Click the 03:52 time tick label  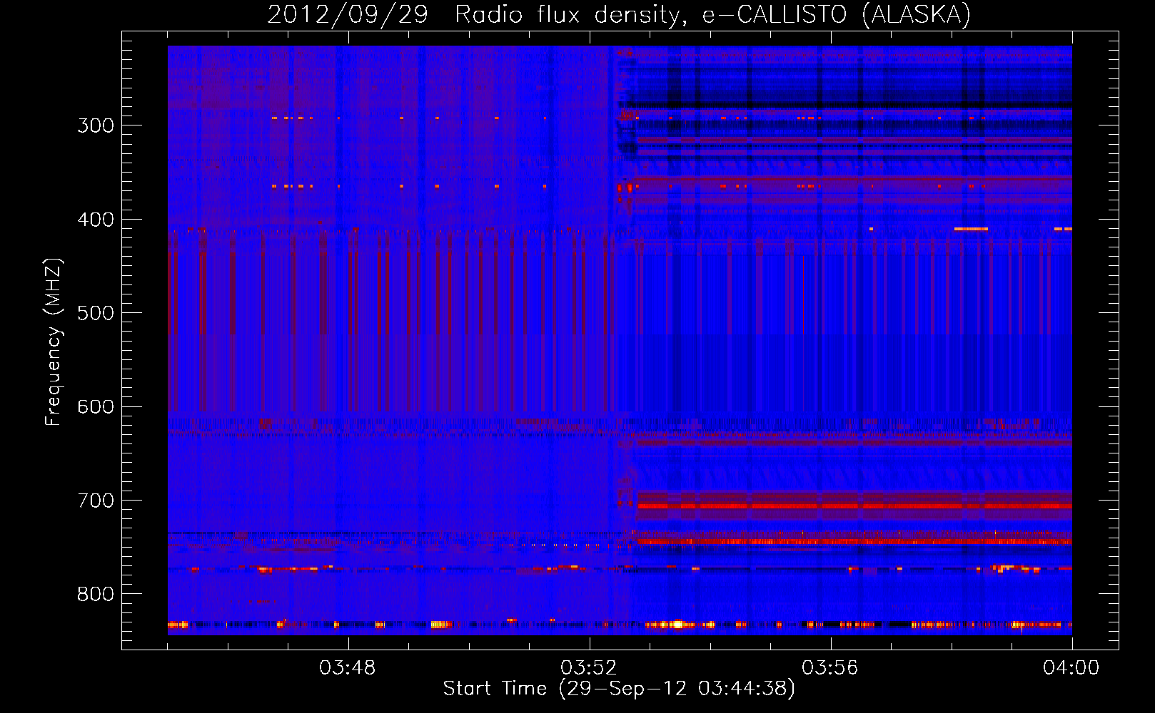[589, 668]
